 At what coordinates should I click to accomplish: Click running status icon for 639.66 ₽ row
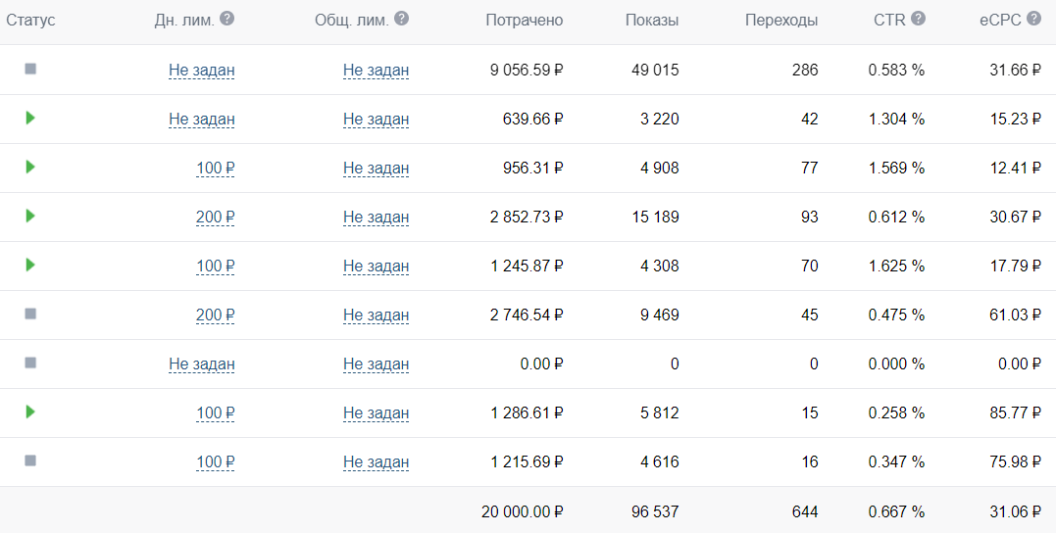[30, 118]
